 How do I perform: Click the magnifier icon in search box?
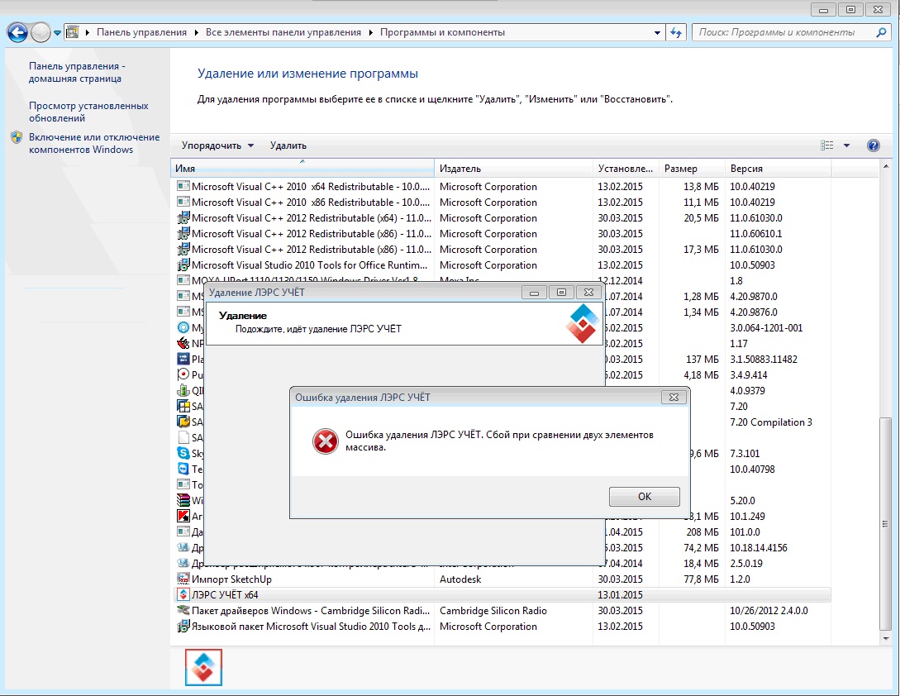click(881, 33)
